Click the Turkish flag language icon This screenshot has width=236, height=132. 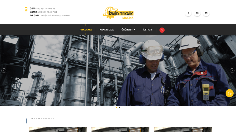click(162, 30)
